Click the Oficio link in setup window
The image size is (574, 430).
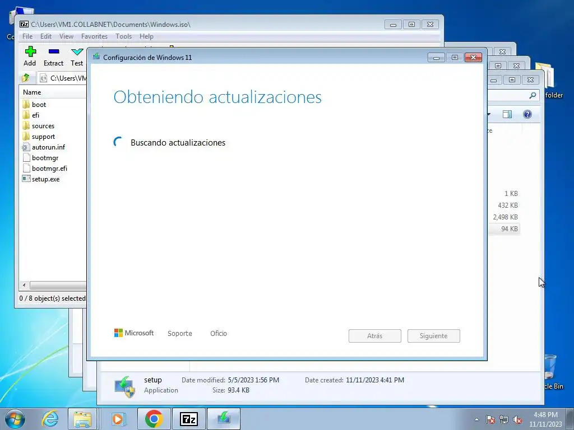(x=219, y=334)
